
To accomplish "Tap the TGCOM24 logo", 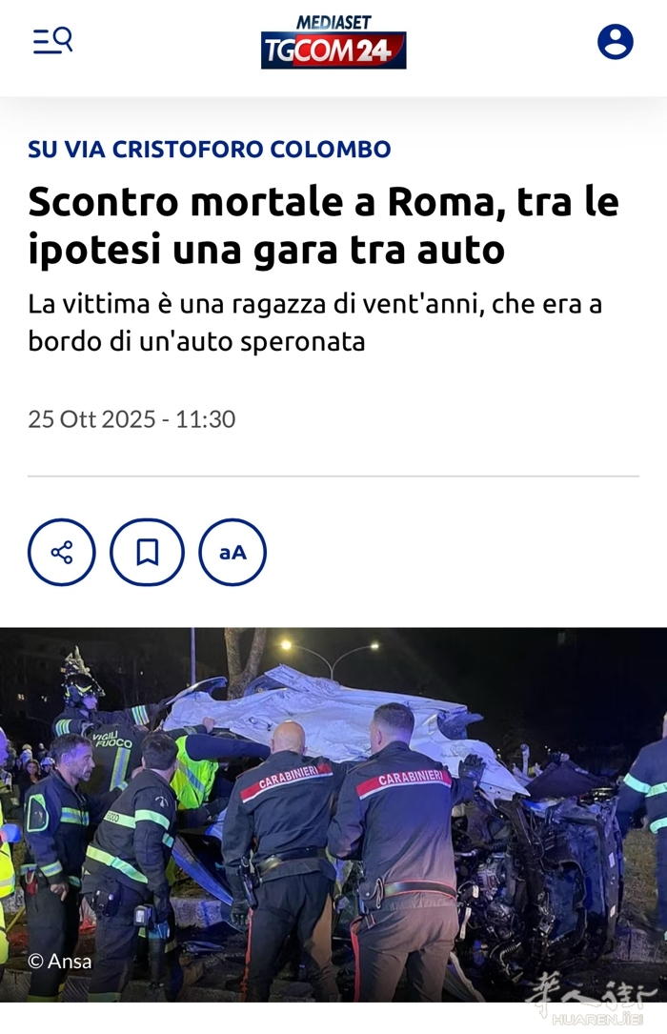I will click(x=333, y=51).
